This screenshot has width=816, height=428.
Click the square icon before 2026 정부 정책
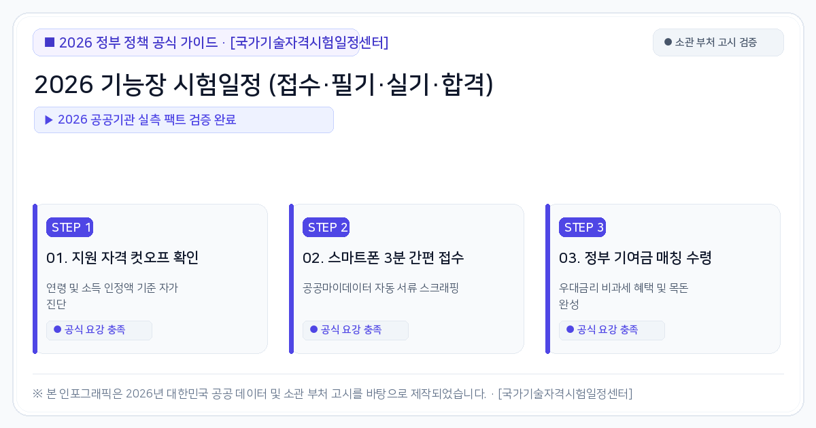coord(50,42)
